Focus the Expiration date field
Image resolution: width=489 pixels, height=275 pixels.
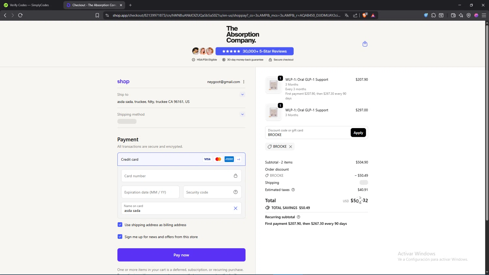(150, 192)
